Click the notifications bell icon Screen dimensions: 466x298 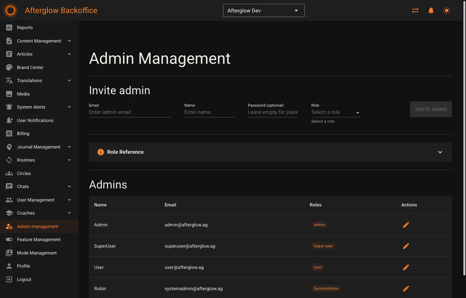pos(431,10)
